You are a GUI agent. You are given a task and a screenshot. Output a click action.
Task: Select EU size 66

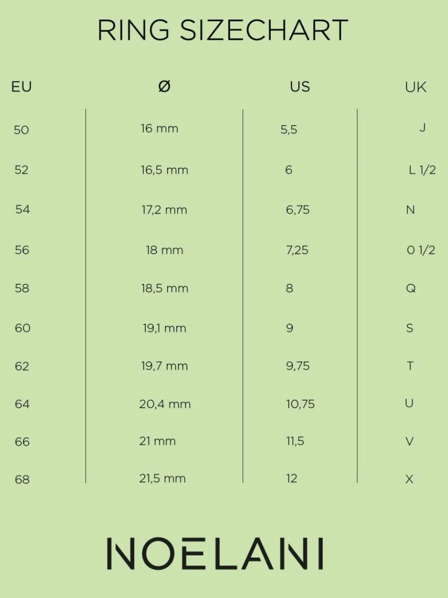pos(22,442)
